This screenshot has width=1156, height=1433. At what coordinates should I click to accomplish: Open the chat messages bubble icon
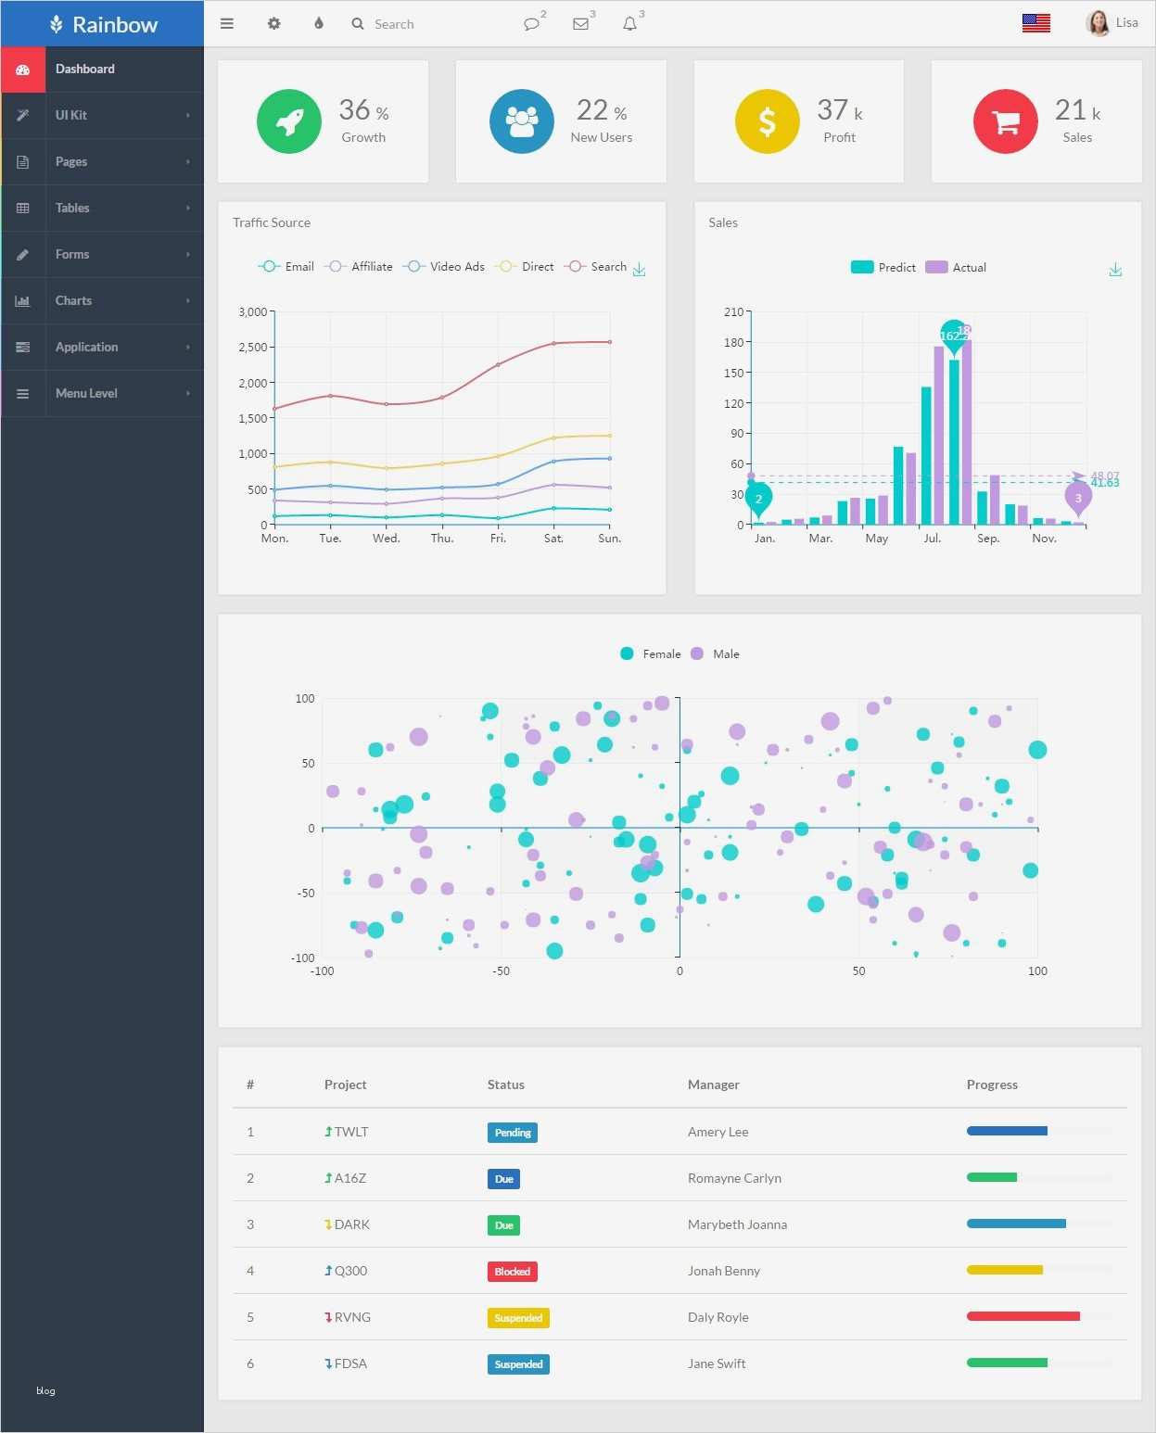(531, 24)
